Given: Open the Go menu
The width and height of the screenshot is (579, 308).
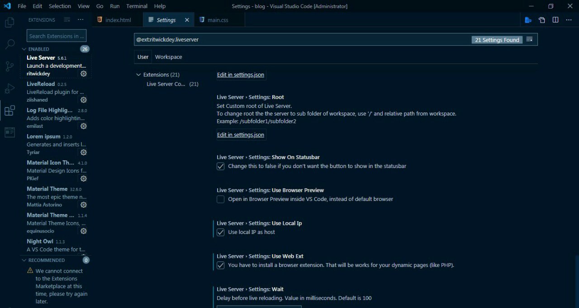Looking at the screenshot, I should [x=100, y=6].
